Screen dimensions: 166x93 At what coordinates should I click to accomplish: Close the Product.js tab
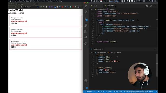116,6
